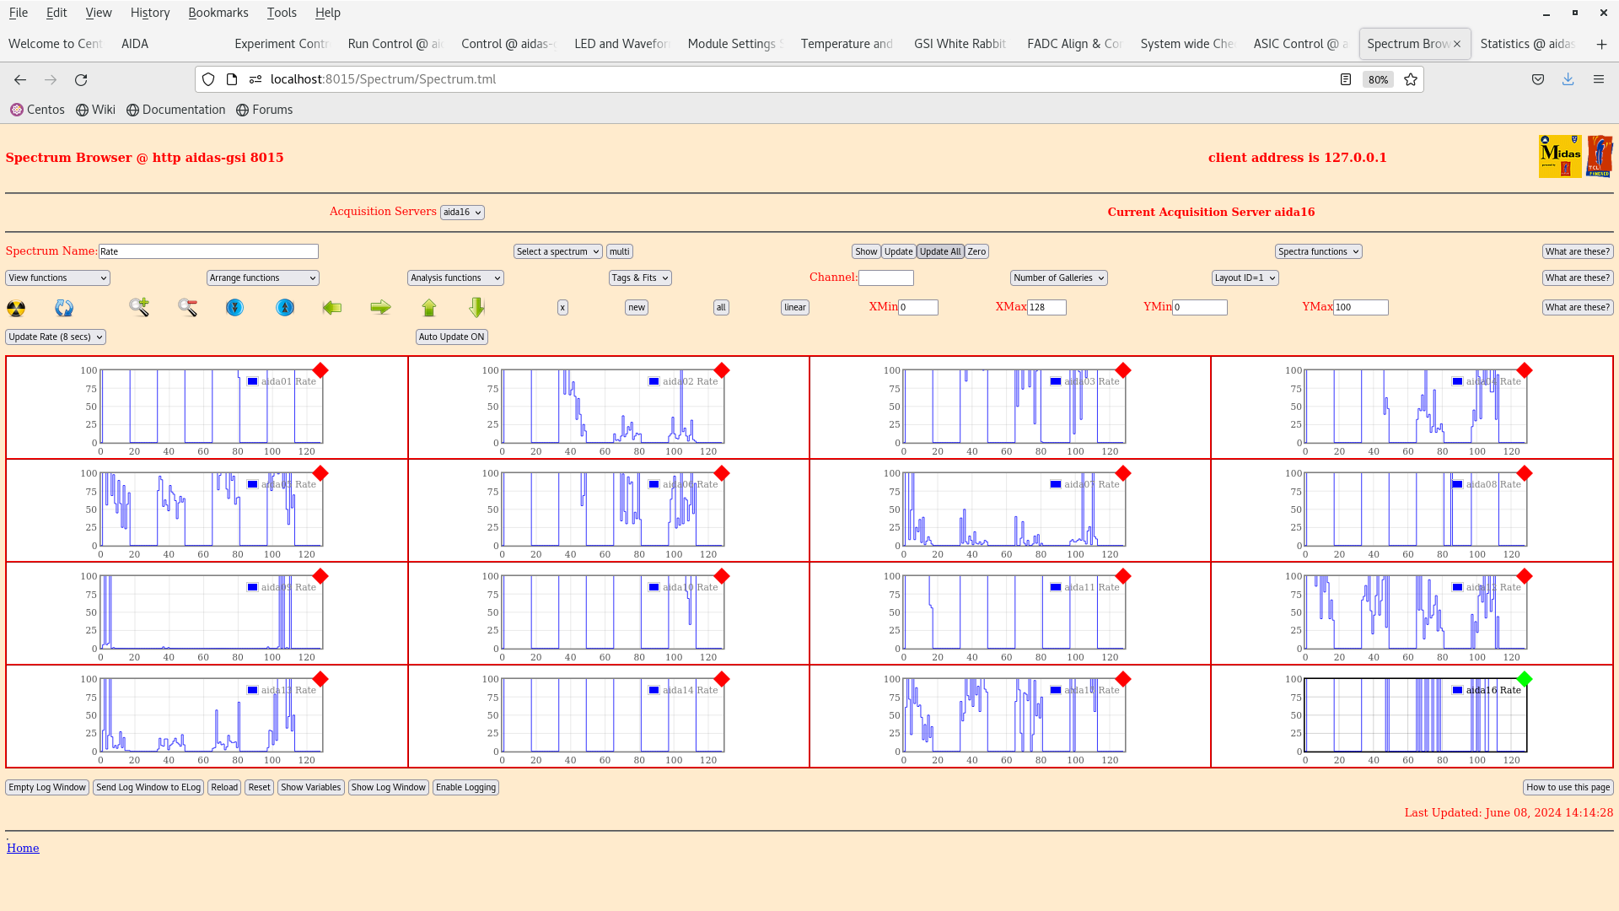Image resolution: width=1619 pixels, height=911 pixels.
Task: Open the Bookmarks menu
Action: click(x=218, y=13)
